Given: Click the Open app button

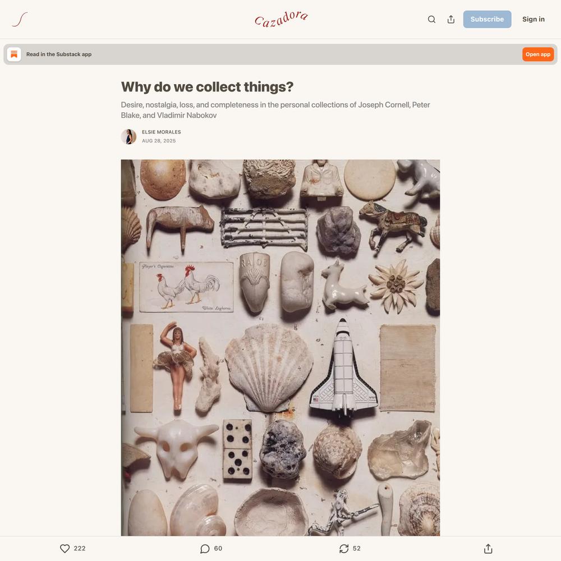Looking at the screenshot, I should [538, 54].
